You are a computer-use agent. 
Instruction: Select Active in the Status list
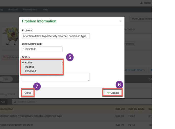(28, 62)
